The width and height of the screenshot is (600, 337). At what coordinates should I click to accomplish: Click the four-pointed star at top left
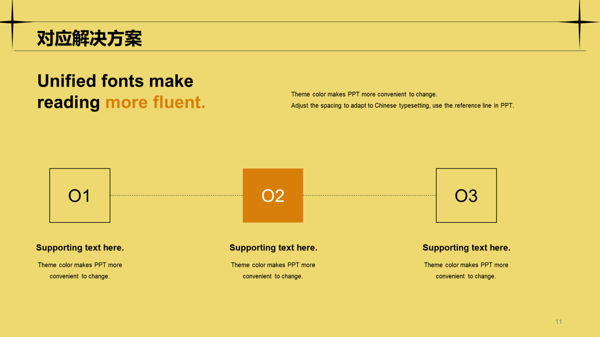(x=13, y=22)
